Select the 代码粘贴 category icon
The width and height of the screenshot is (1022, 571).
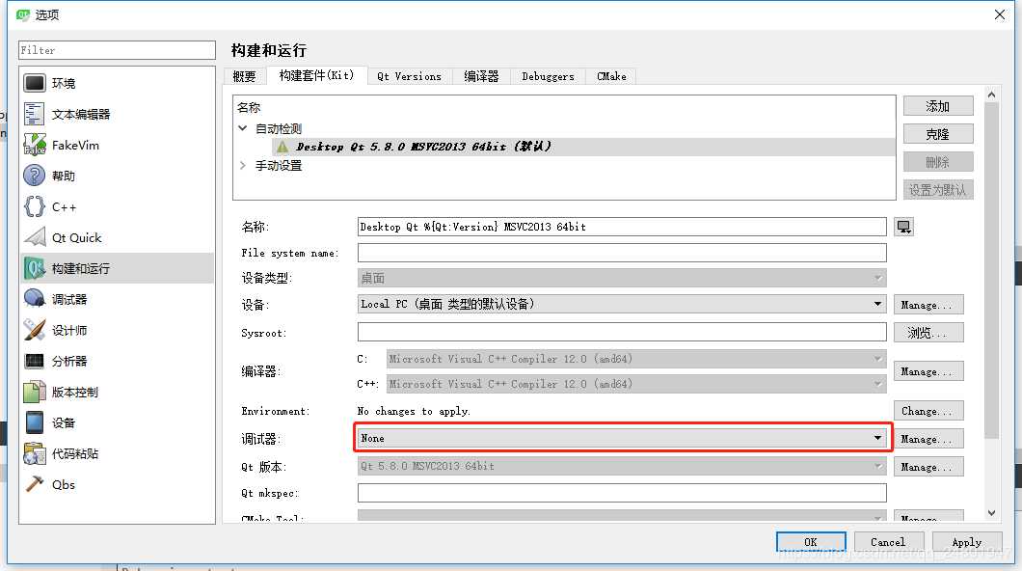tap(35, 453)
